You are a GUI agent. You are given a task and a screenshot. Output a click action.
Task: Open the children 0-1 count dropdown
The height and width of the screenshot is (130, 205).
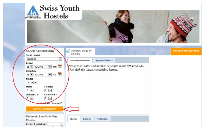point(48,98)
